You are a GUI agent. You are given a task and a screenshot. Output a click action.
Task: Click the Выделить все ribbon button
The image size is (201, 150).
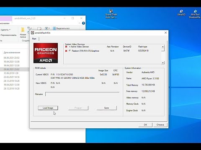pos(61,28)
